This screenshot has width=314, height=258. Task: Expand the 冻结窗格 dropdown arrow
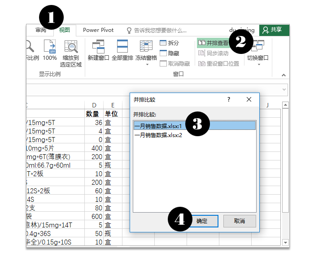pos(147,65)
